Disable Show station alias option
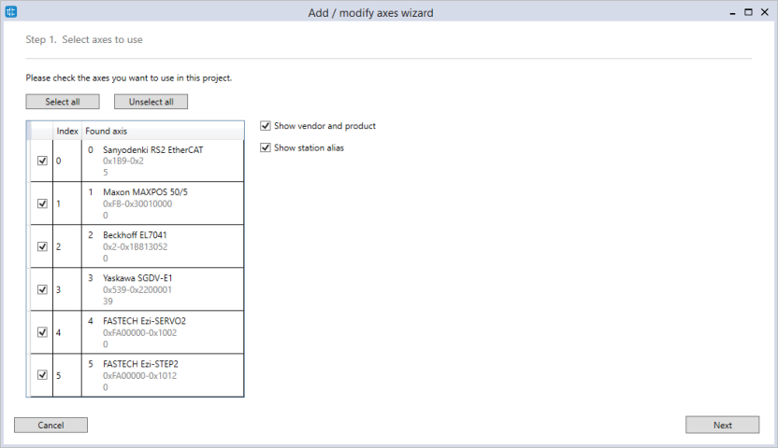 coord(266,147)
